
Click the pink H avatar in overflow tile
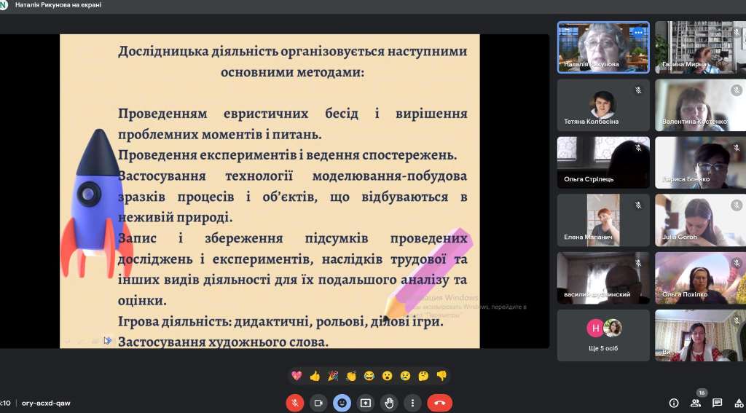pos(595,329)
